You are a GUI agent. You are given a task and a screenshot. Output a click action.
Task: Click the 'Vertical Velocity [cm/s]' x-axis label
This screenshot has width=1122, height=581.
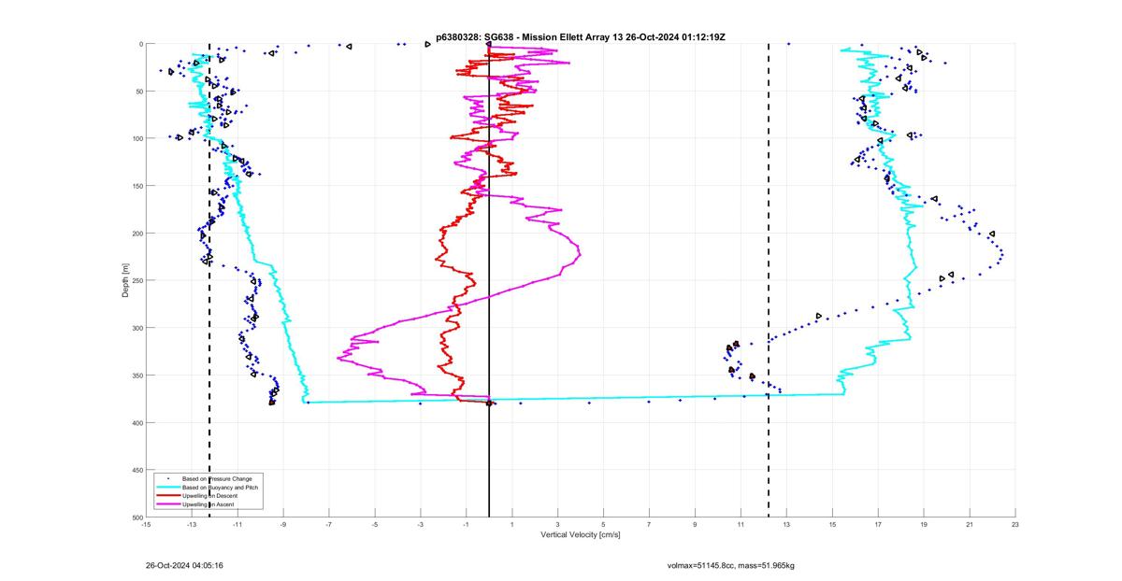[x=581, y=535]
